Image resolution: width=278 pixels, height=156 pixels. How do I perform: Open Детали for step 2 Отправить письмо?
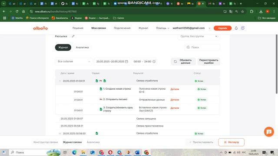point(175,100)
